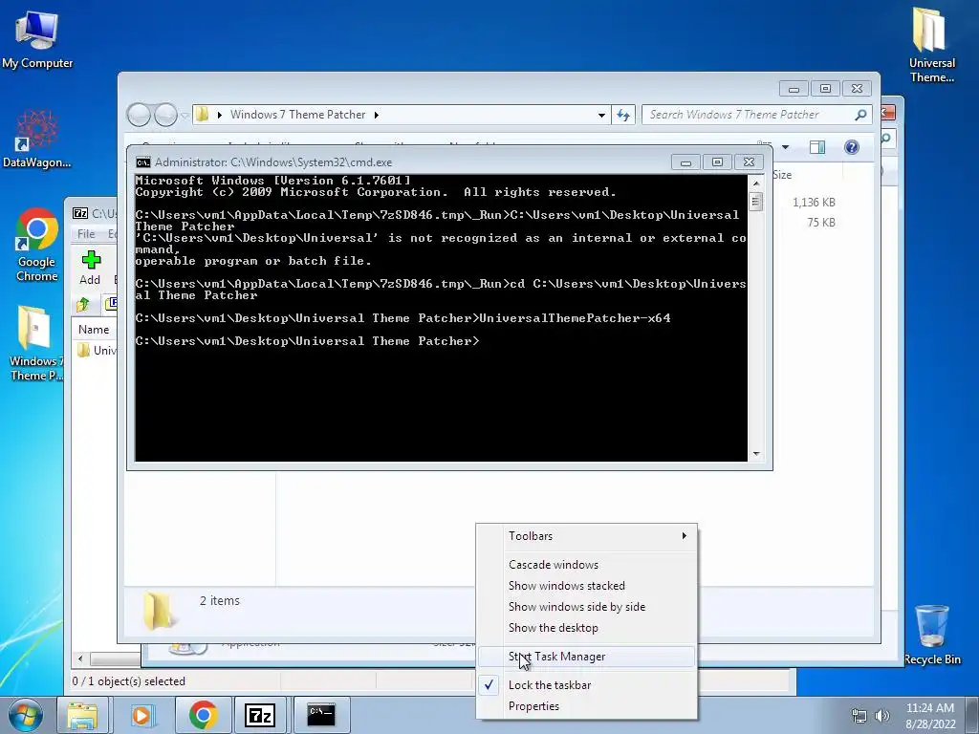This screenshot has width=979, height=734.
Task: Click the Windows Start button
Action: pyautogui.click(x=25, y=715)
